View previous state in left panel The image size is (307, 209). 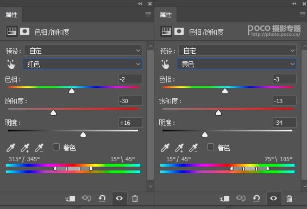tap(86, 199)
